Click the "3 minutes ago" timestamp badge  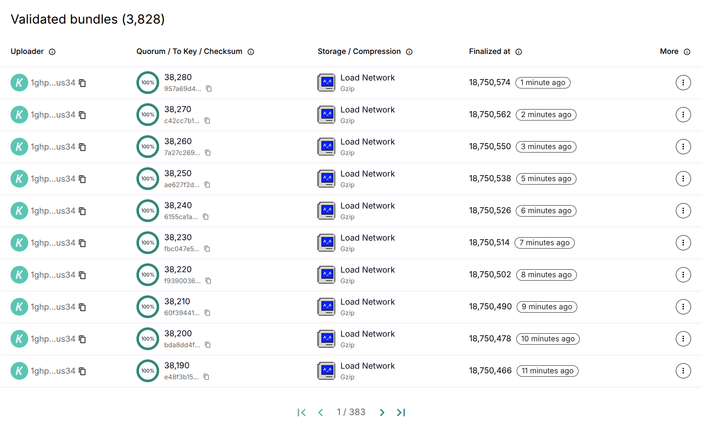click(x=546, y=147)
